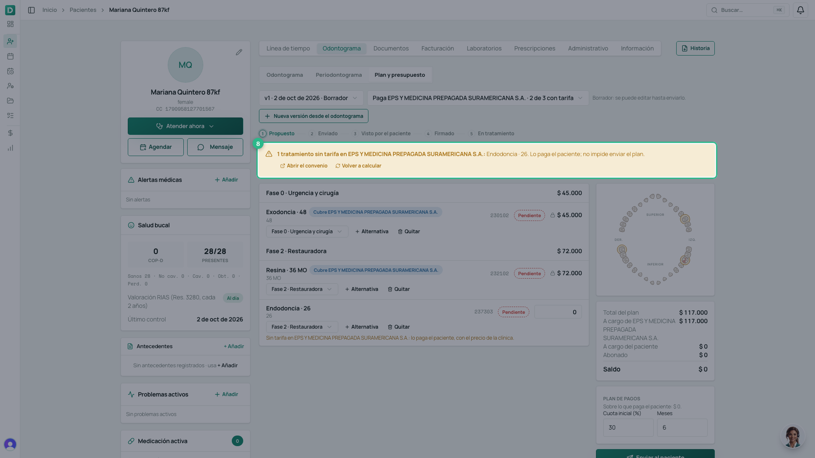Select the Enviado step in progress
Viewport: 815px width, 458px height.
tap(323, 134)
